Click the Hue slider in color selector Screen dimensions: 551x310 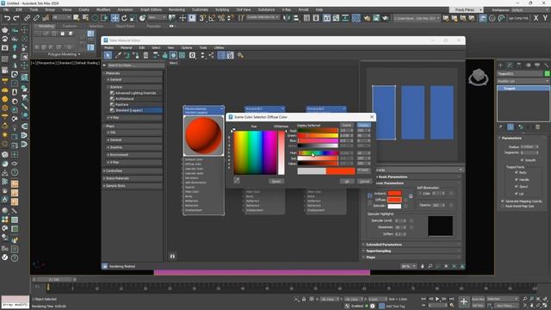click(x=318, y=153)
